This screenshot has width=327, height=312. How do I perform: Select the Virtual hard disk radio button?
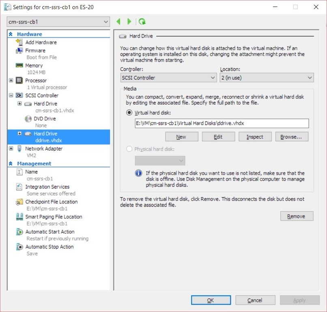(x=129, y=113)
